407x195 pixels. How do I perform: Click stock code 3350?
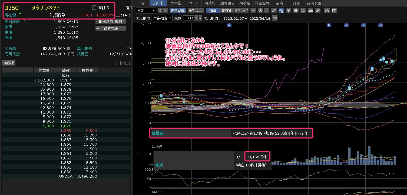coord(12,8)
